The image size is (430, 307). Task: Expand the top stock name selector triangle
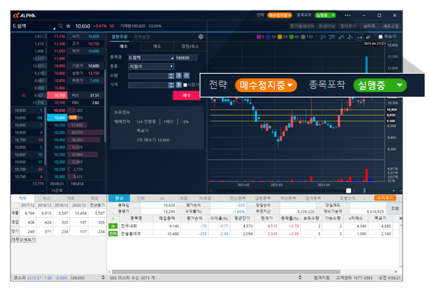coord(54,28)
